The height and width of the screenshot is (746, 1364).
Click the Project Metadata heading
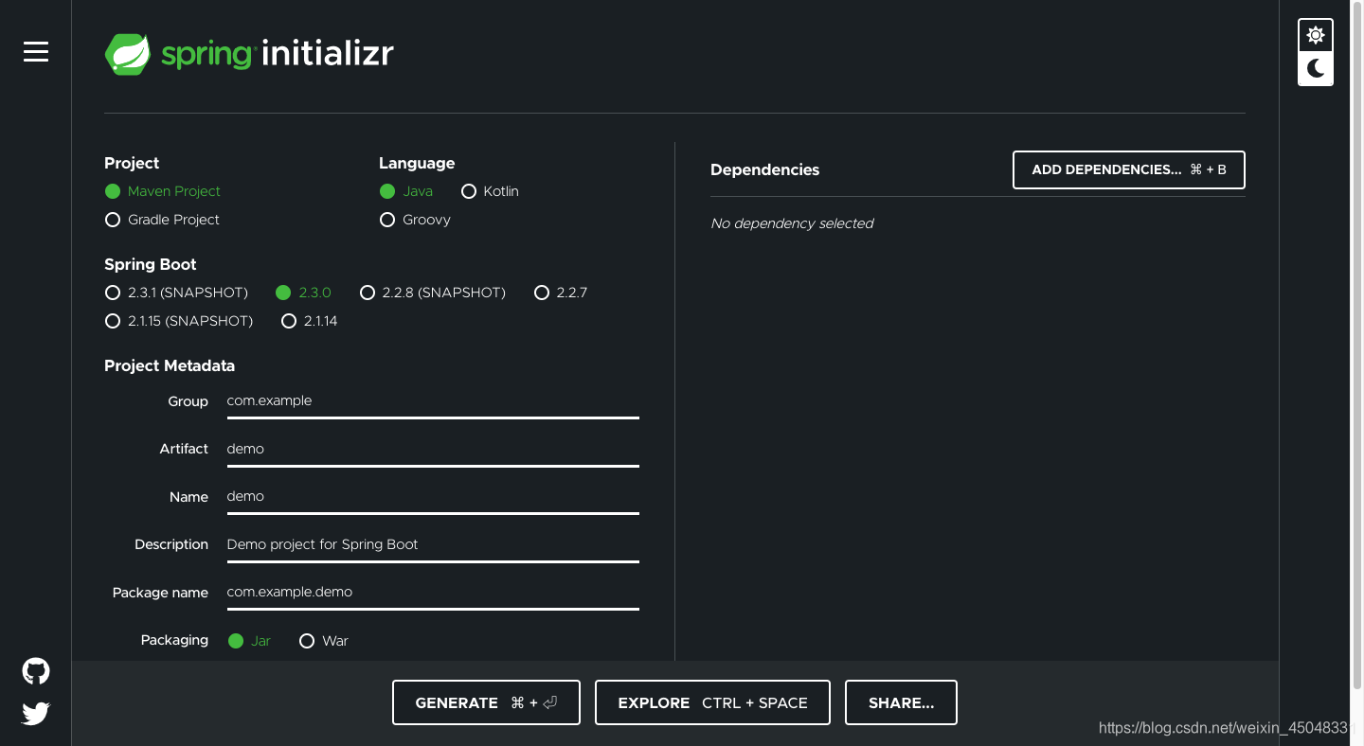tap(170, 365)
